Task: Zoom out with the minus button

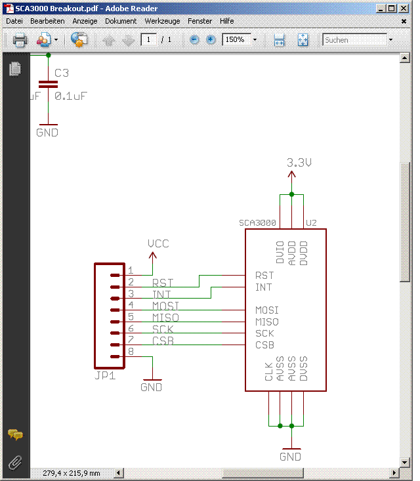Action: (x=194, y=39)
